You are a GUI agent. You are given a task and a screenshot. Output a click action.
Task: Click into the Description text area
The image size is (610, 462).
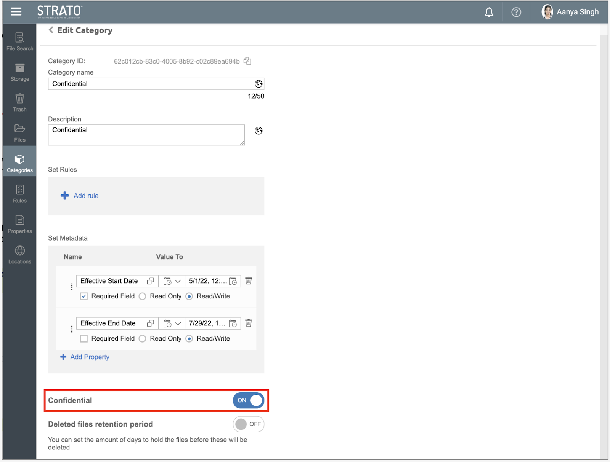pyautogui.click(x=146, y=135)
